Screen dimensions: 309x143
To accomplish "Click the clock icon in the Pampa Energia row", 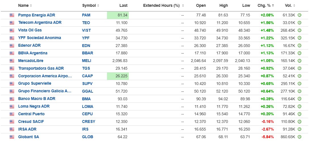I will point(299,15).
